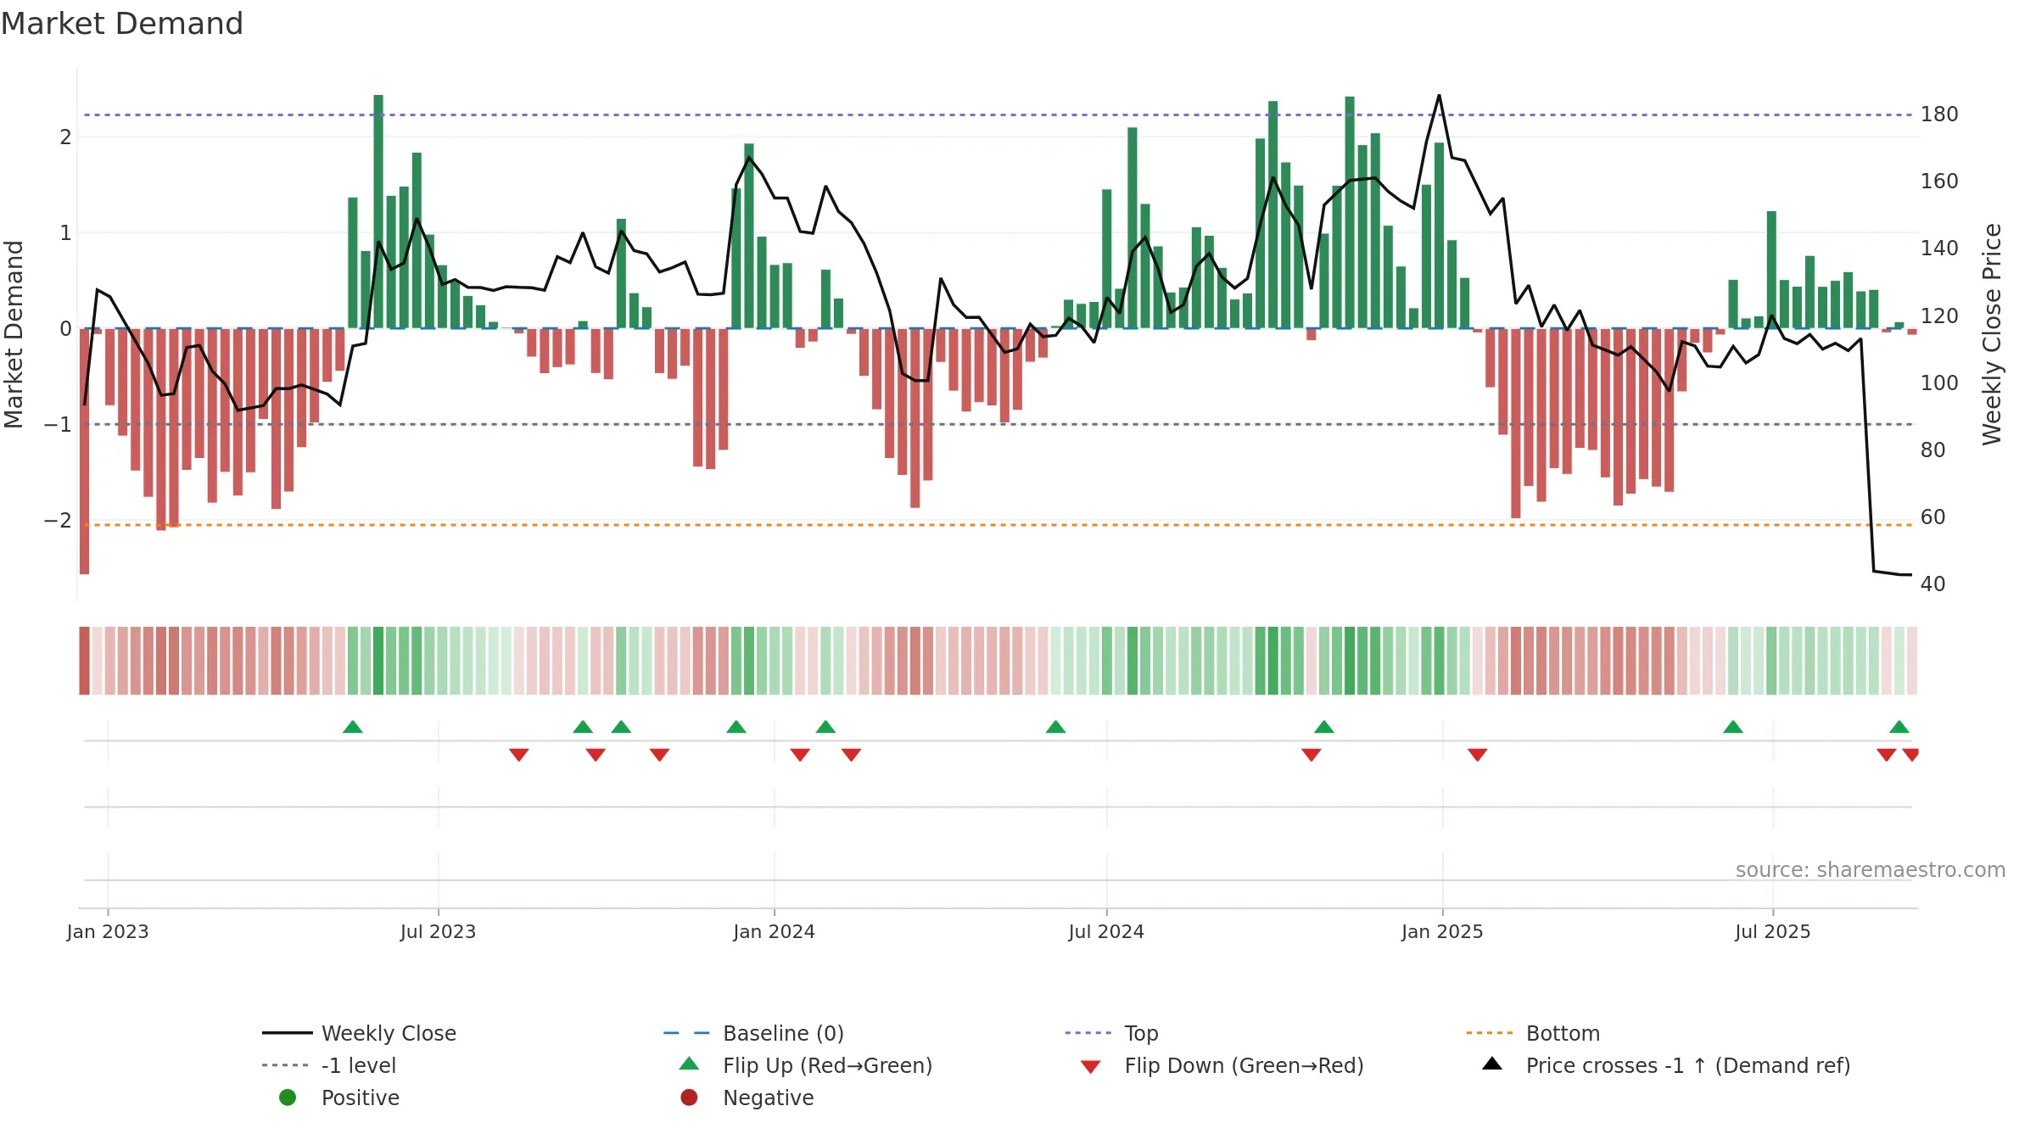Image resolution: width=2036 pixels, height=1145 pixels.
Task: Click the Jan 2025 x-axis label
Action: tap(1442, 932)
